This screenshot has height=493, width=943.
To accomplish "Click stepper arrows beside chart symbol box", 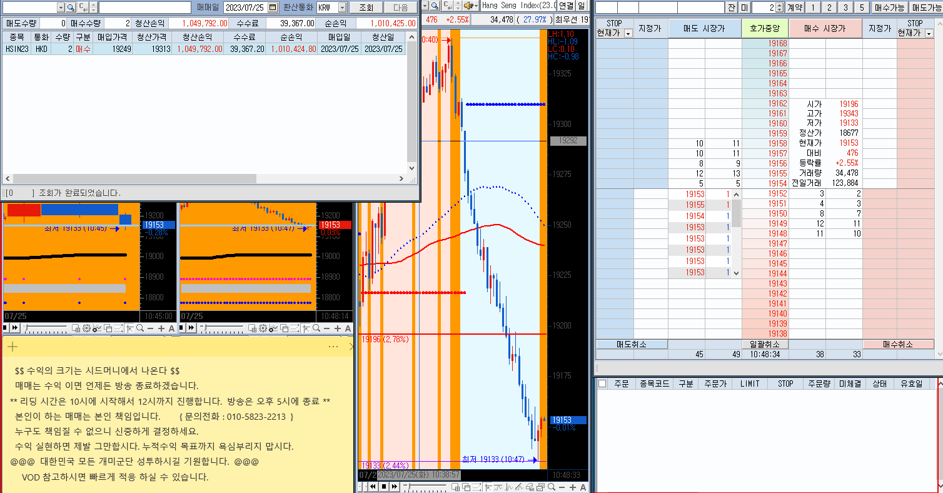I will pos(458,6).
